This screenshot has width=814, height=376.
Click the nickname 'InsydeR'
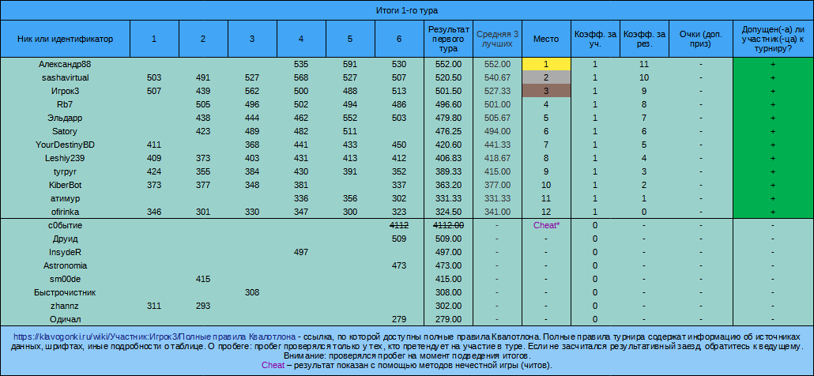(66, 253)
